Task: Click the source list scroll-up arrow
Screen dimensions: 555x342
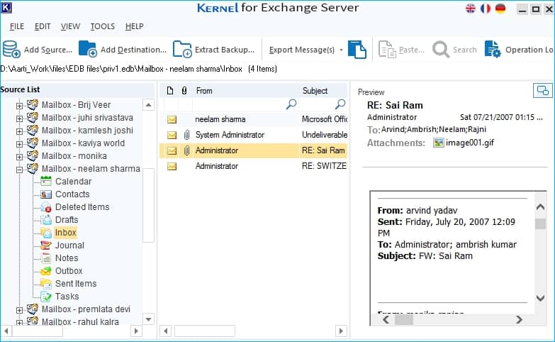Action: [149, 105]
